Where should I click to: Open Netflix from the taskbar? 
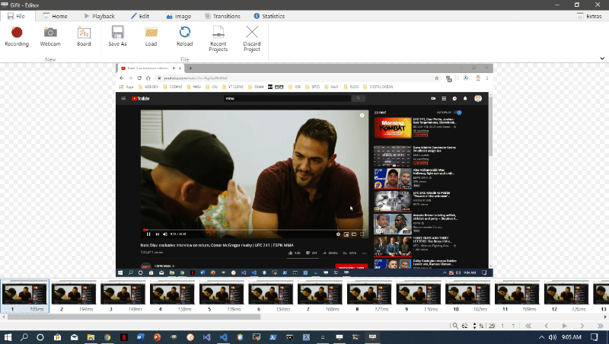point(124,337)
